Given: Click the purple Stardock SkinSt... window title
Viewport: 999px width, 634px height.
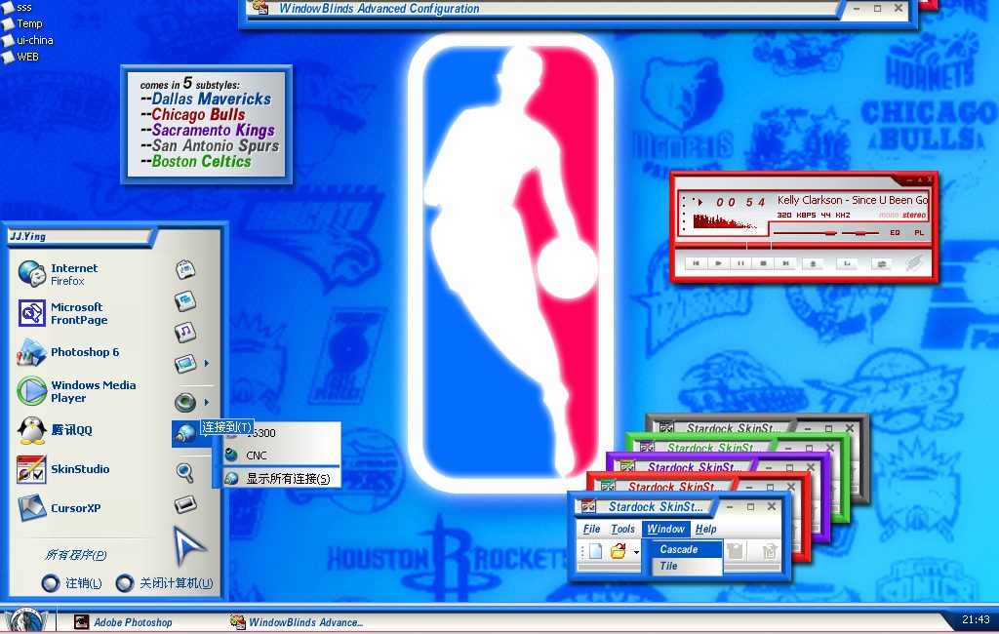Looking at the screenshot, I should tap(694, 467).
